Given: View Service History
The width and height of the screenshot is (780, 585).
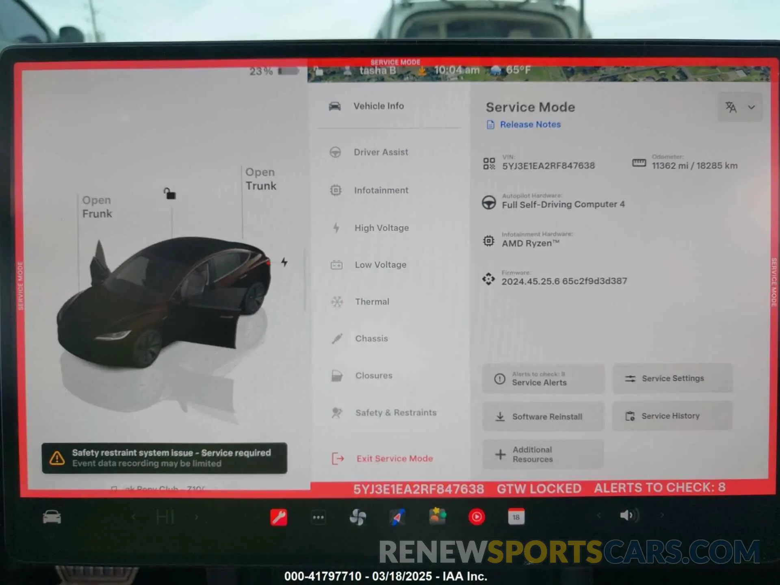Looking at the screenshot, I should pos(672,416).
